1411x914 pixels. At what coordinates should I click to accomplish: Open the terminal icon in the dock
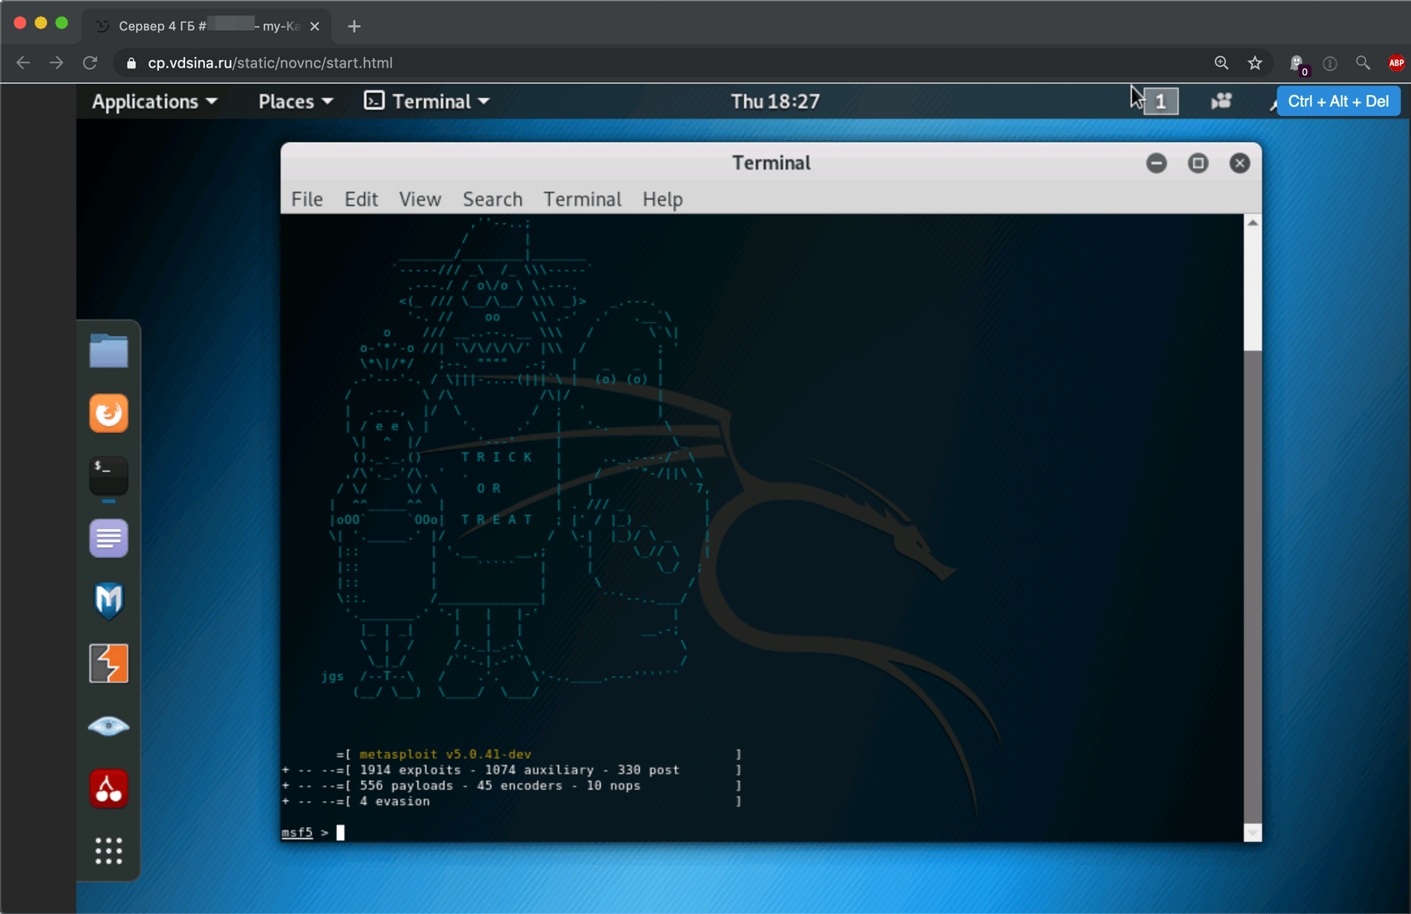point(108,476)
